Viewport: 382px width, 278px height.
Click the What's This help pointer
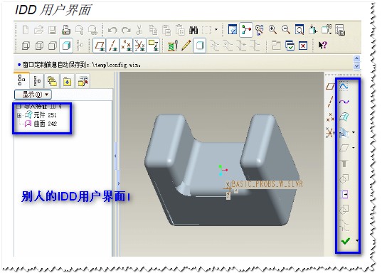point(322,46)
